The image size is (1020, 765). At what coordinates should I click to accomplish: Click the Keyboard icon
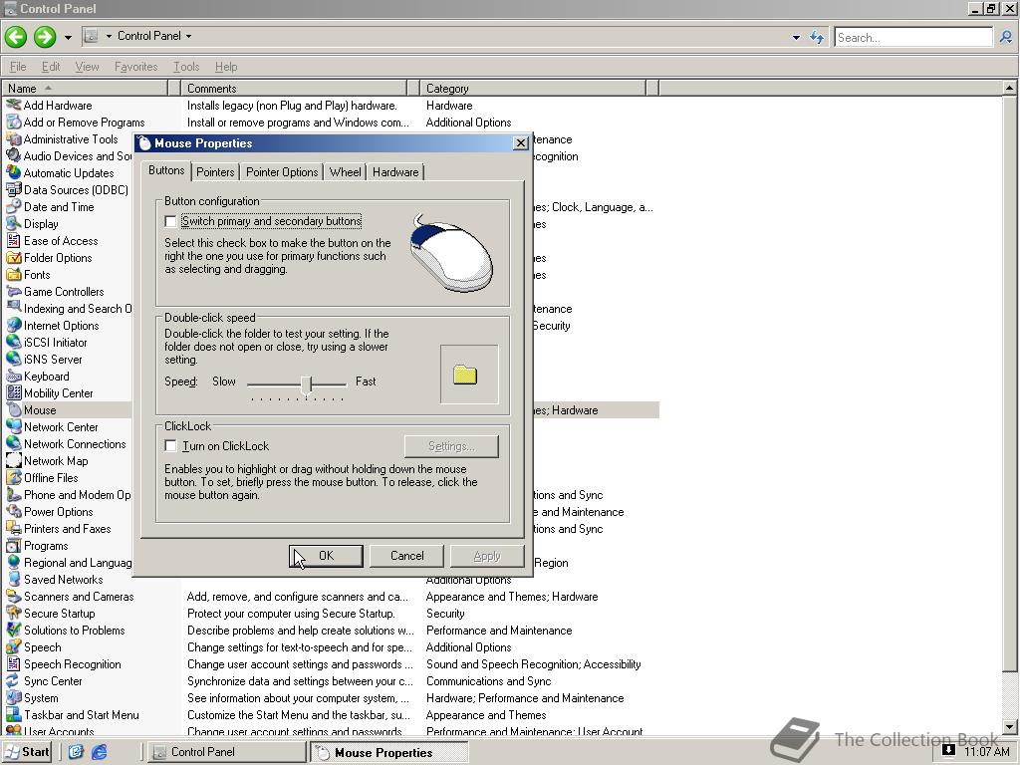pos(13,376)
